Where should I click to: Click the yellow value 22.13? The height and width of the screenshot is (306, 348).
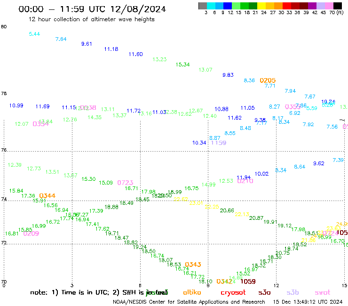[242, 214]
